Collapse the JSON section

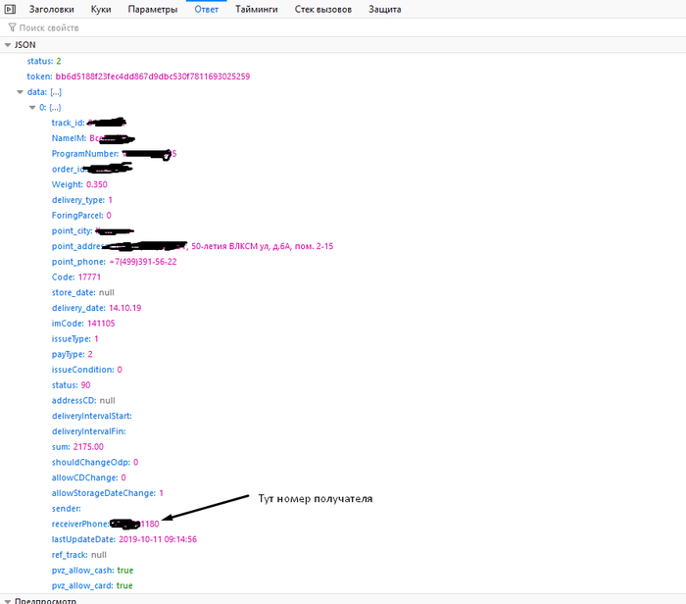click(x=9, y=45)
